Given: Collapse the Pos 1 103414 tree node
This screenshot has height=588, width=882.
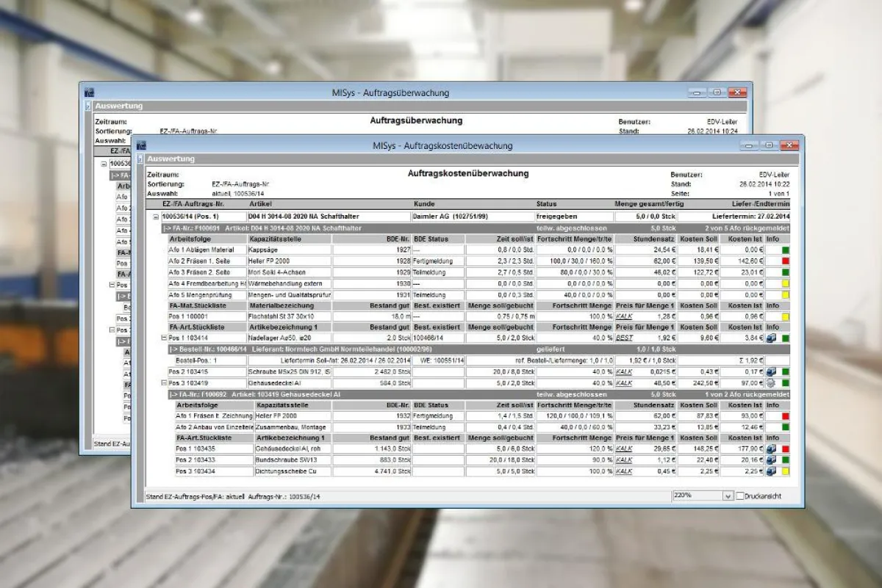Looking at the screenshot, I should 164,338.
